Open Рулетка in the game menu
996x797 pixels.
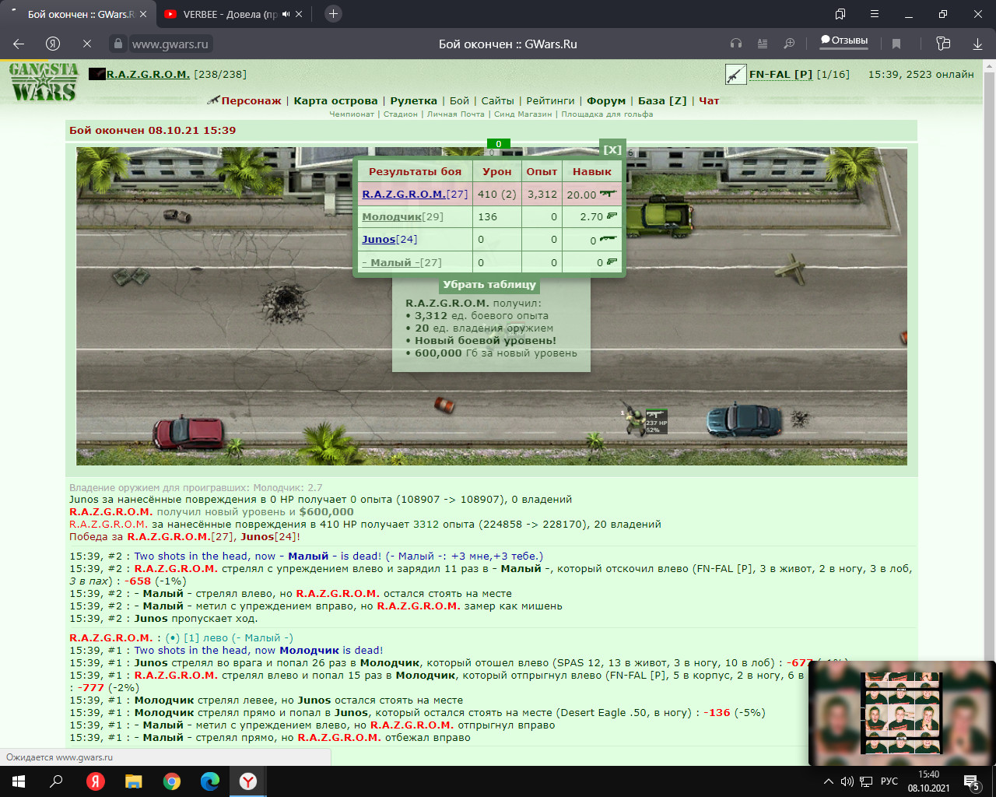point(413,100)
